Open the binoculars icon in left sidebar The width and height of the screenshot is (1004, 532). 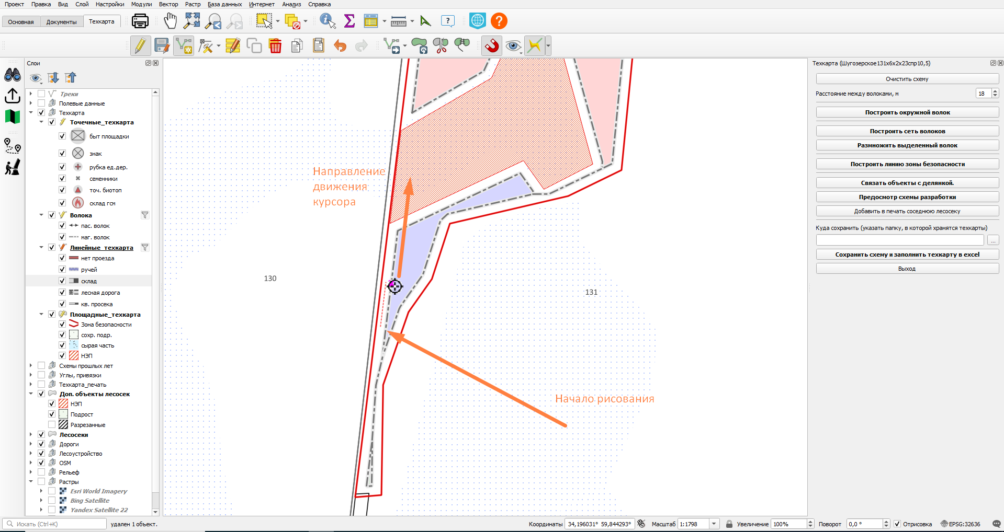[x=13, y=75]
